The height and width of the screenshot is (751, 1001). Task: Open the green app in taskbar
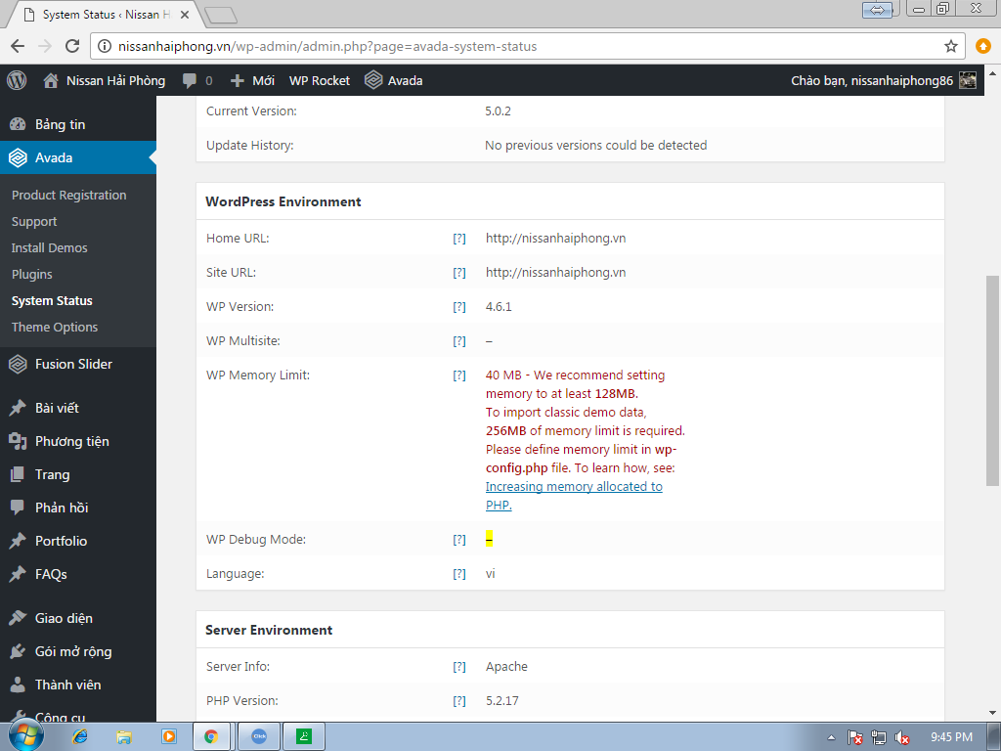(x=304, y=737)
